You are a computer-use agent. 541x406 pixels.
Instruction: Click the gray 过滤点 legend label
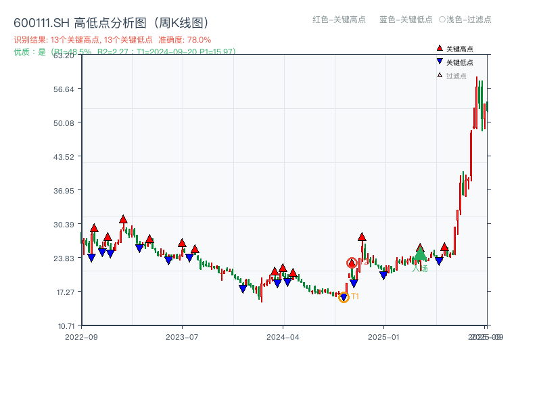[456, 76]
